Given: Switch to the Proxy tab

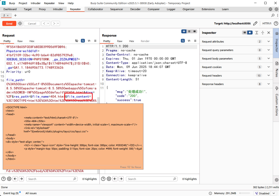Looking at the screenshot, I should 42,9.
